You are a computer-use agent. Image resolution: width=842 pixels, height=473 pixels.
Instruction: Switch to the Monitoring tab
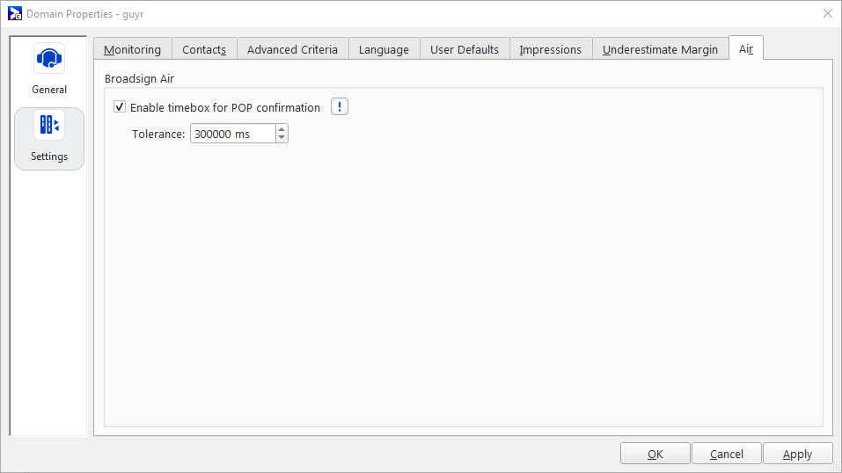(x=132, y=49)
